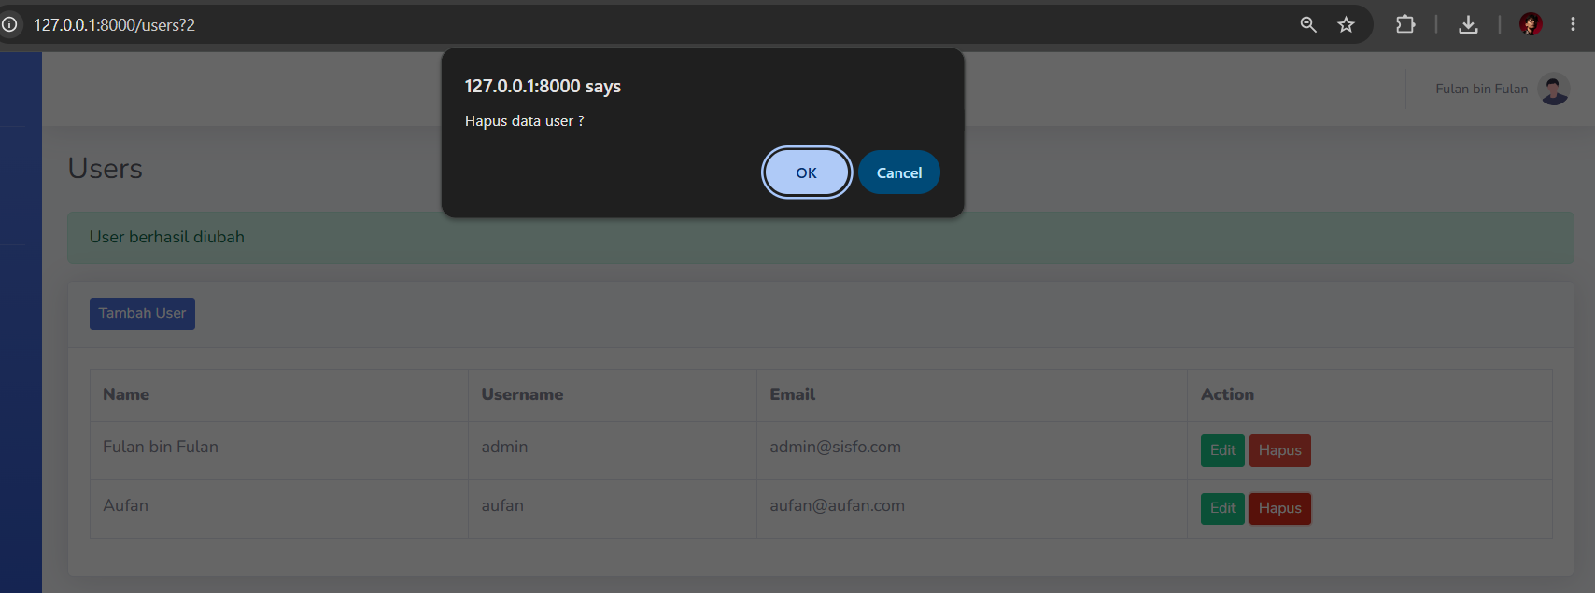The image size is (1595, 593).
Task: Open the site information icon in address bar
Action: pyautogui.click(x=9, y=24)
